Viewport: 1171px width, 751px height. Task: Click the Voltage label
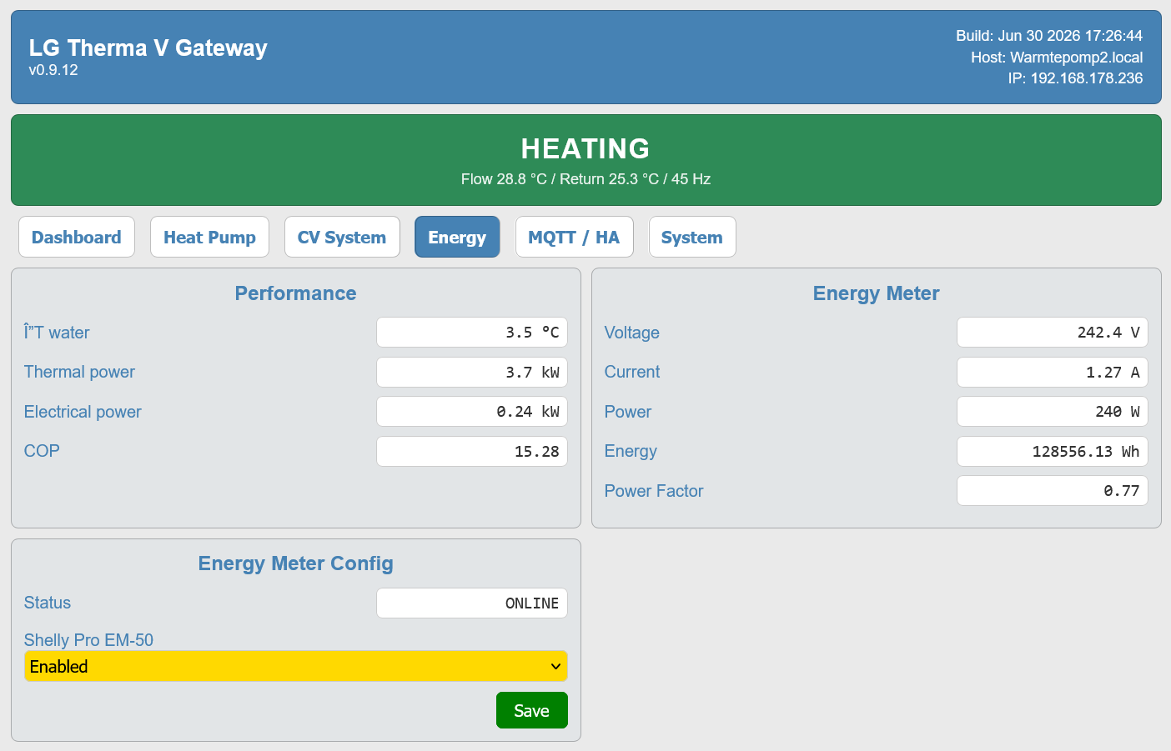pos(632,333)
